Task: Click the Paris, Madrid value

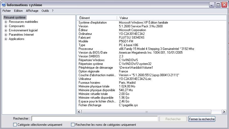Action: [127, 83]
